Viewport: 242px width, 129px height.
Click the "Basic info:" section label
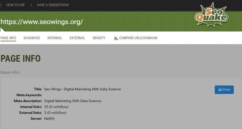coord(10,72)
